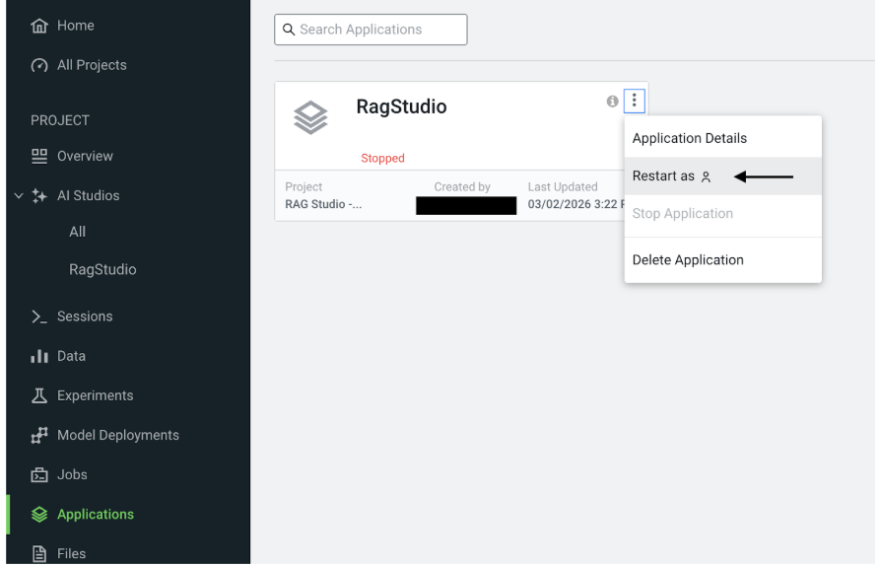
Task: Select Application Details from context menu
Action: 689,138
